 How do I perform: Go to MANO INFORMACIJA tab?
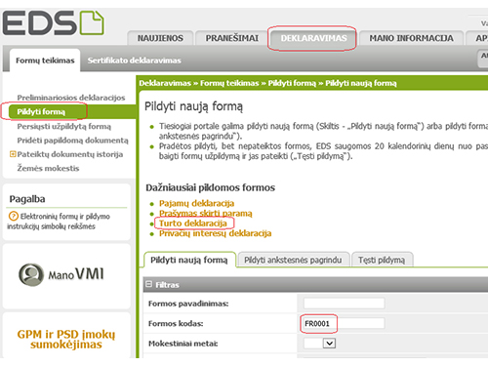pos(411,38)
